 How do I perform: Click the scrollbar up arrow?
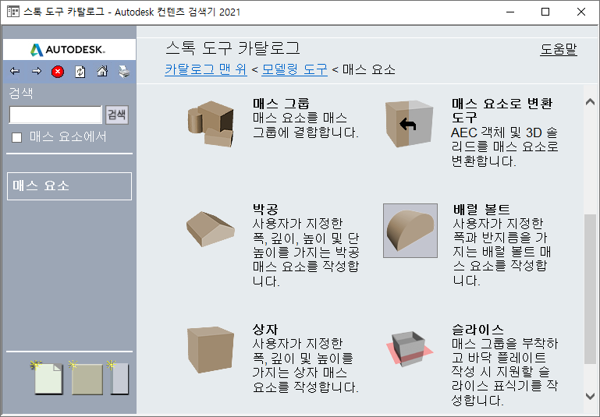point(590,101)
